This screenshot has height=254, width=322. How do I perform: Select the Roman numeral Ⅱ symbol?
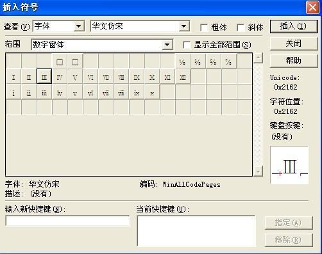[29, 76]
